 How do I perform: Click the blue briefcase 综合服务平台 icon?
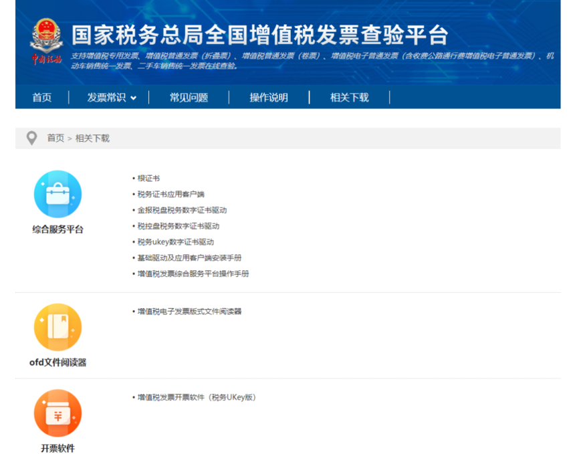coord(57,194)
